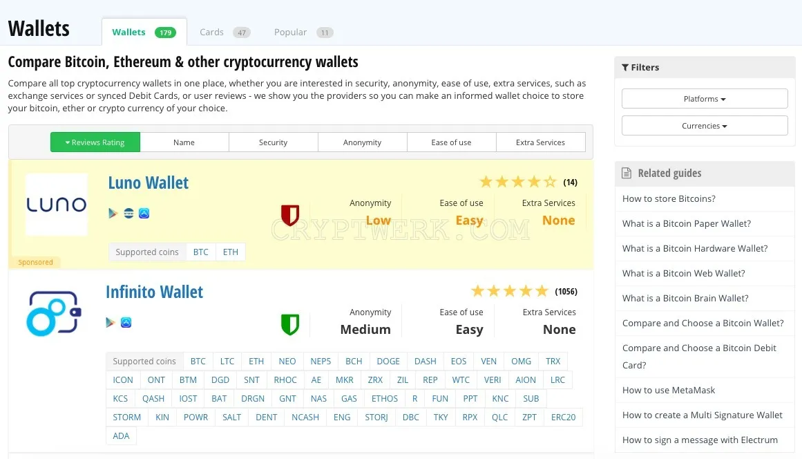The image size is (802, 459).
Task: Switch to the Popular tab
Action: coord(303,32)
